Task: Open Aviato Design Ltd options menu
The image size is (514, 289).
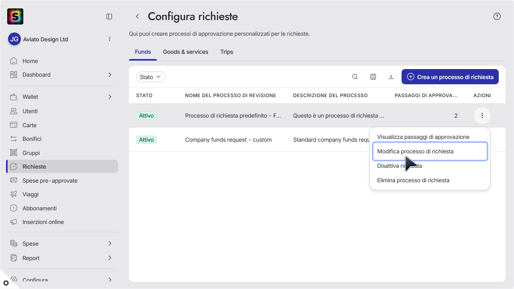Action: point(110,39)
